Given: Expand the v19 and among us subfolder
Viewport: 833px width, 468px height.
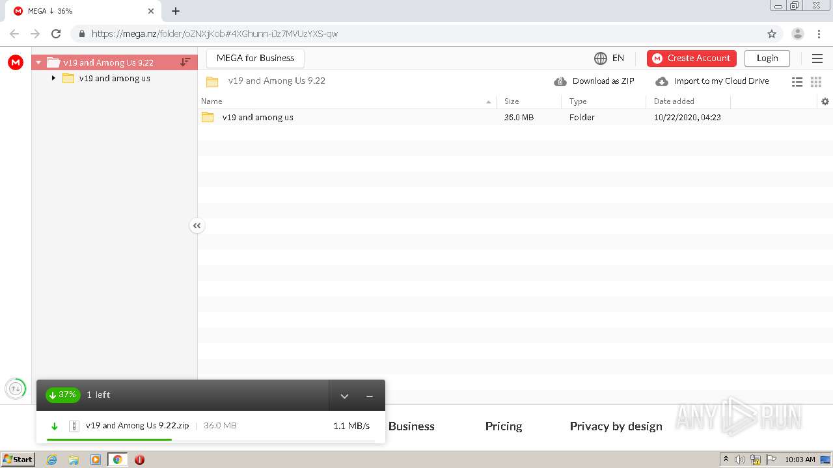Looking at the screenshot, I should click(54, 78).
